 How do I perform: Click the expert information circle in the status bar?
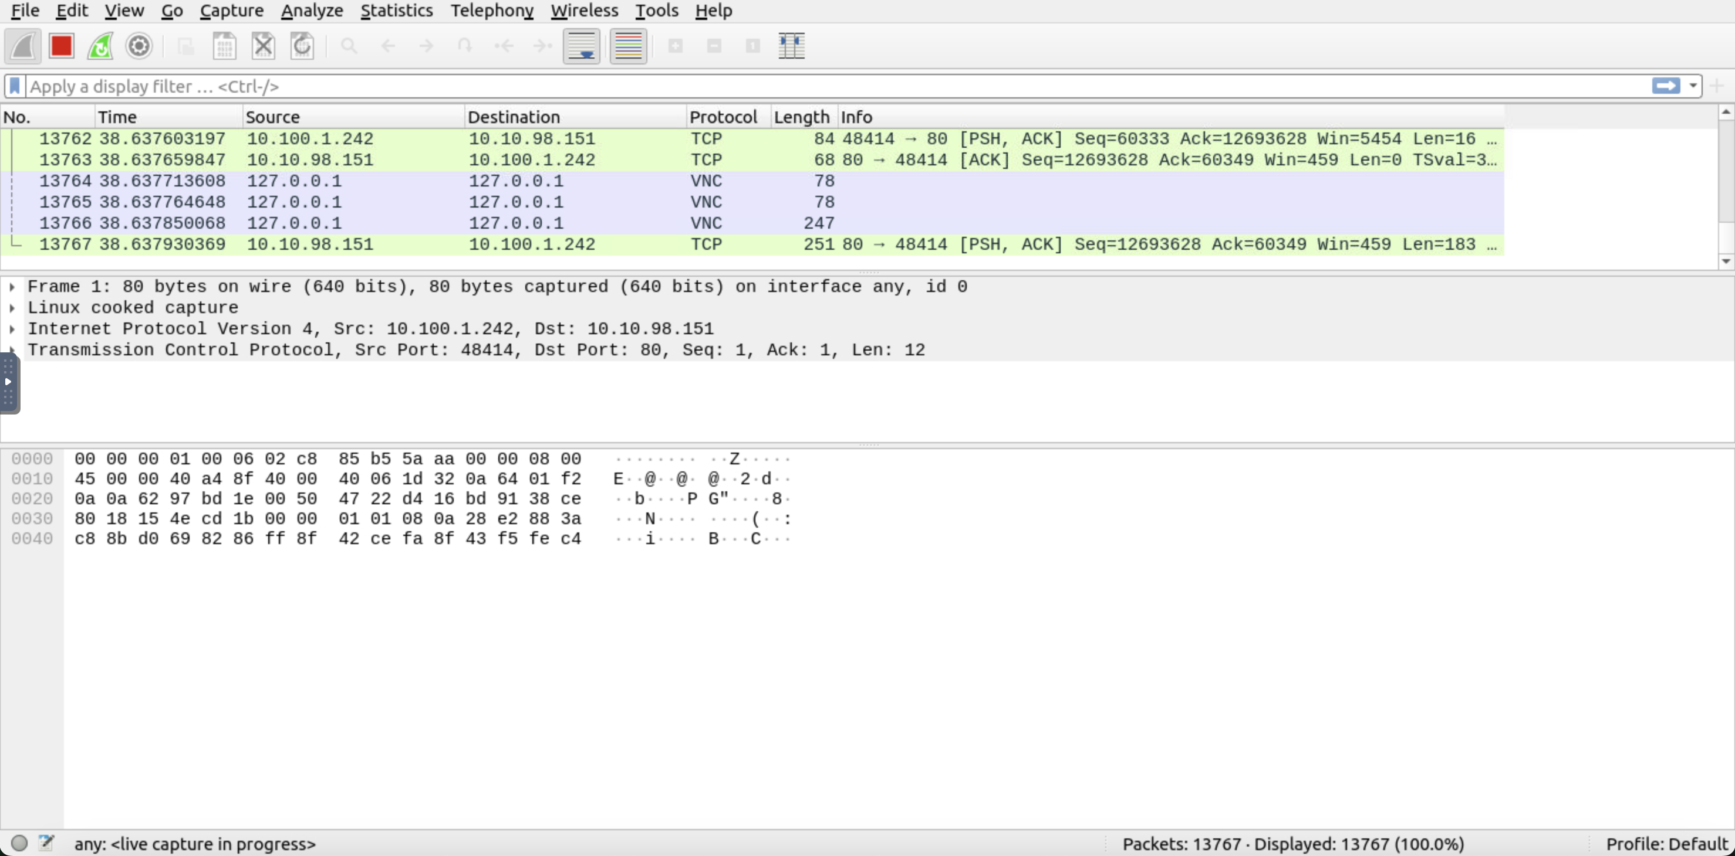click(19, 843)
